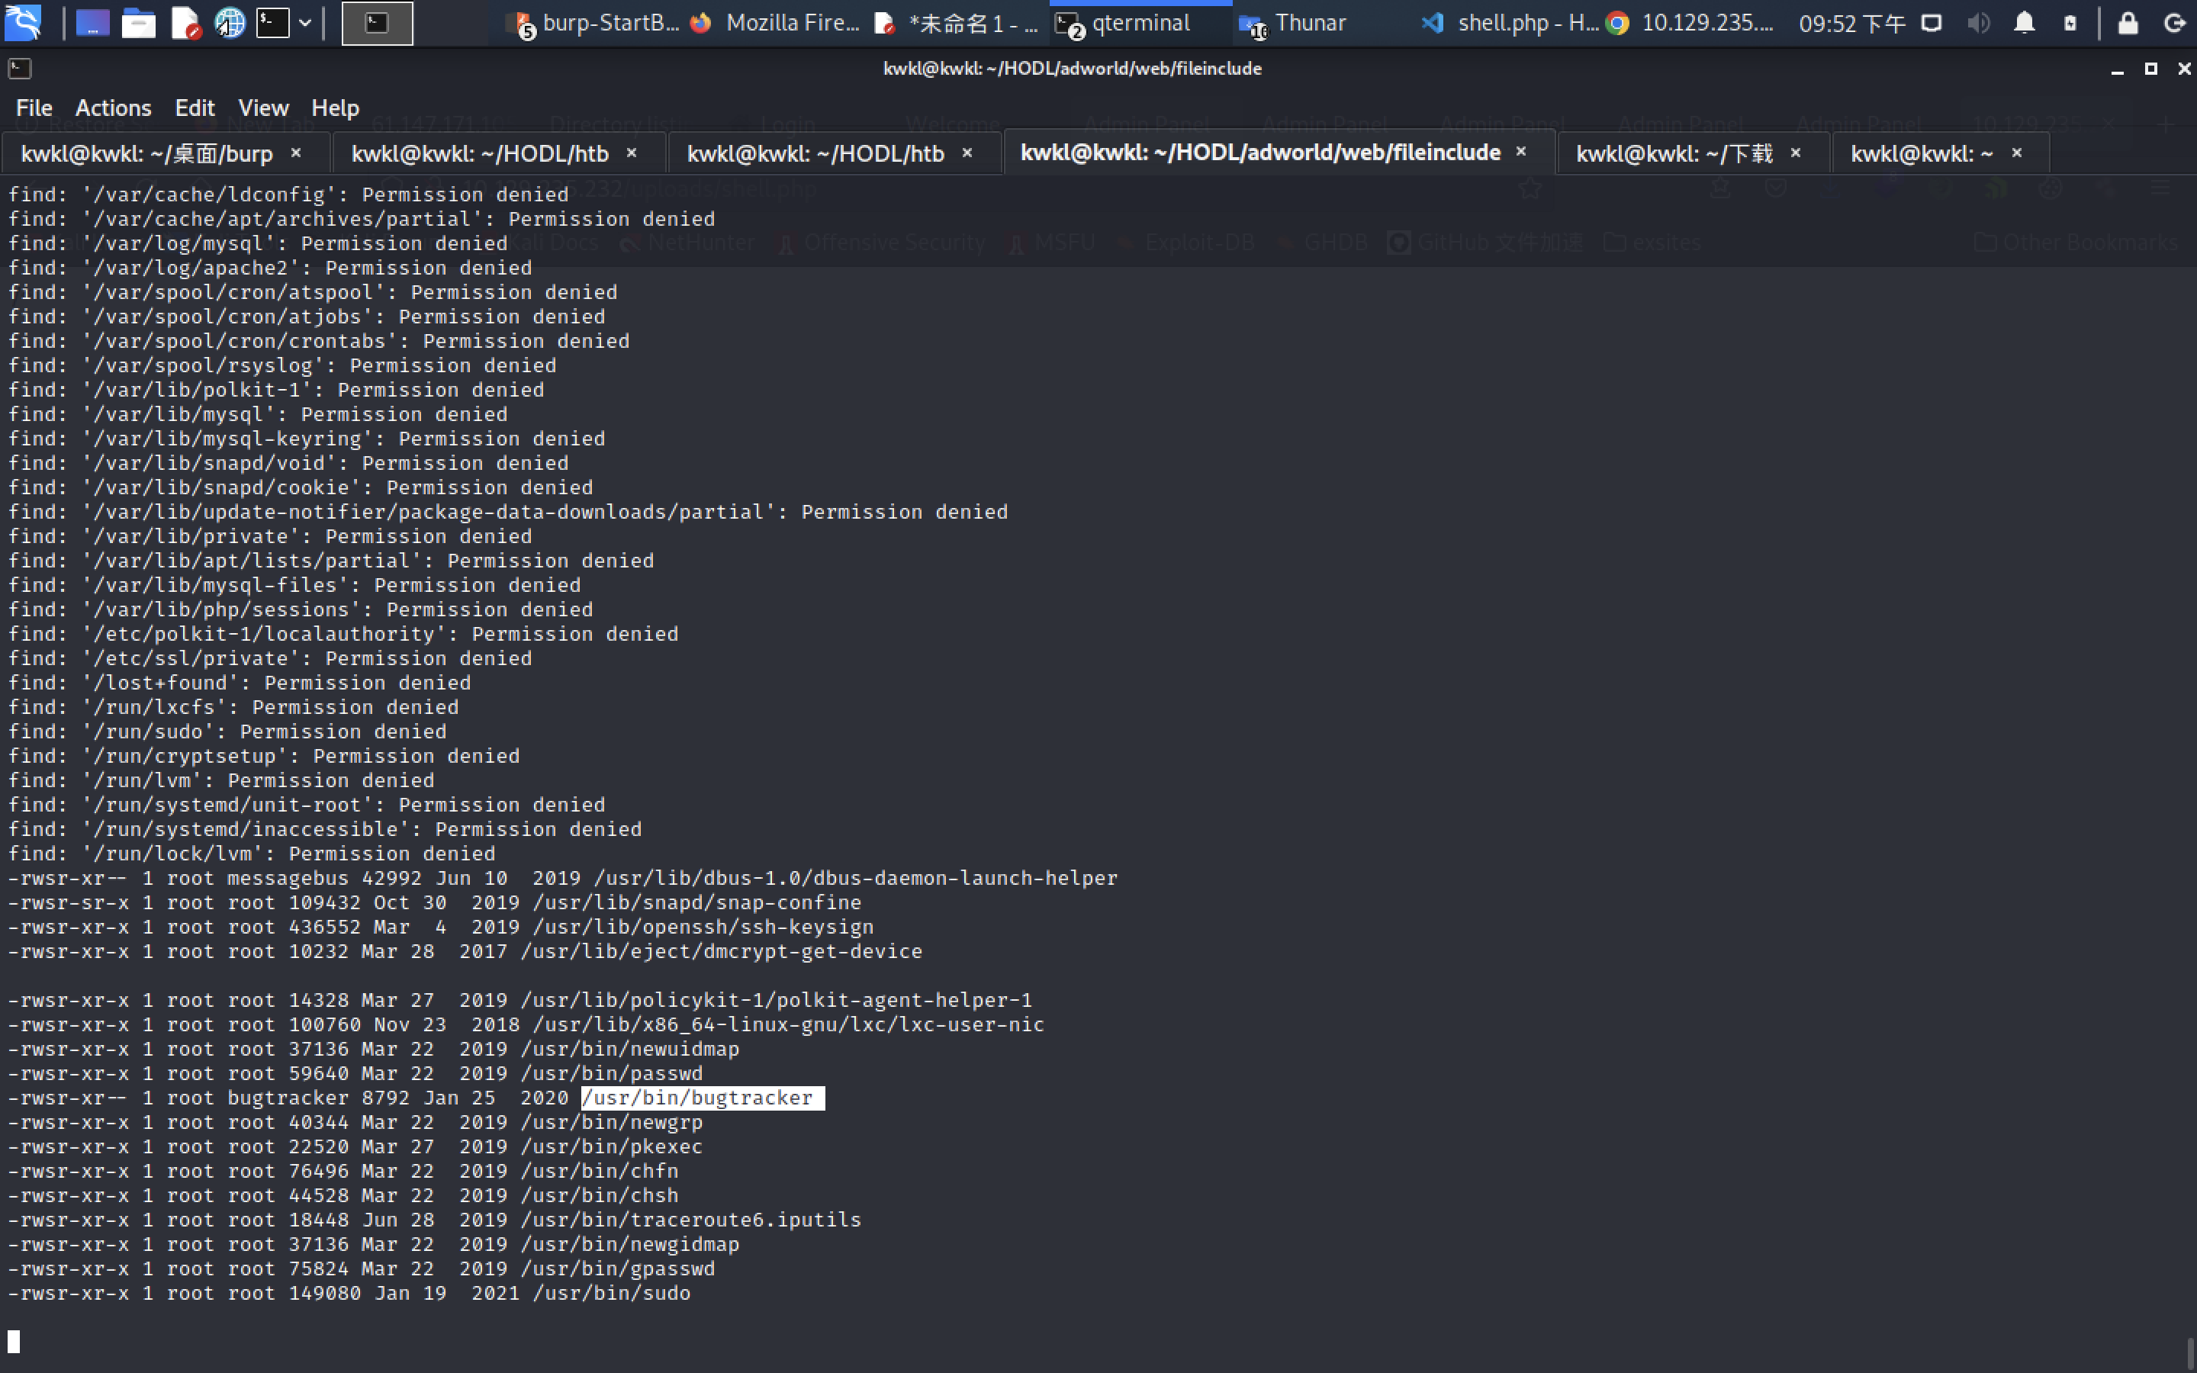The width and height of the screenshot is (2197, 1373).
Task: Switch to Thunar taskbar window
Action: point(1293,23)
